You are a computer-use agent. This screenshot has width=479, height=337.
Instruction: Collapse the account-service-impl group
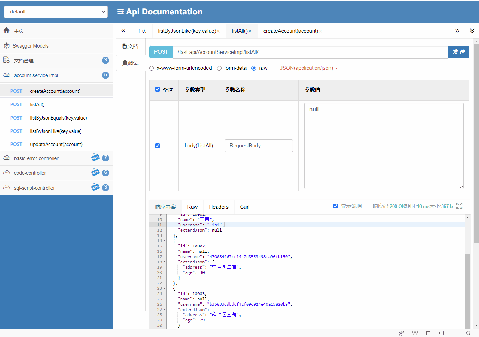56,75
